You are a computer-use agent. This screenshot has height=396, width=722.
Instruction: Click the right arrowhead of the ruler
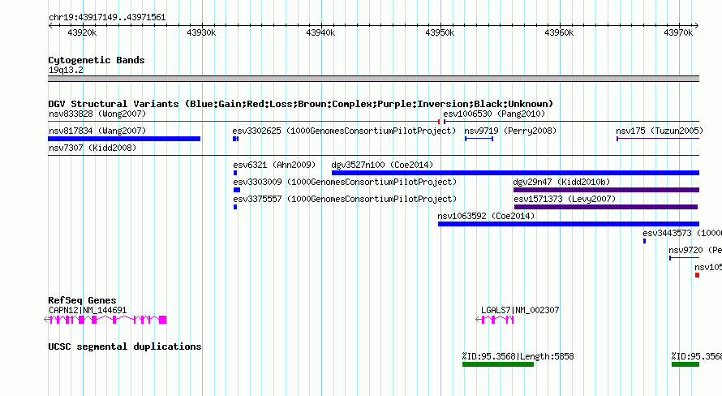pos(697,26)
